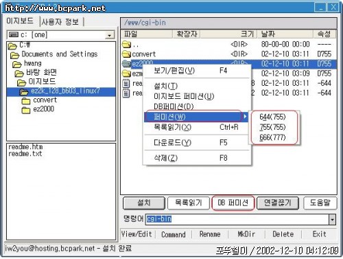Choose 보기/편집(V) from context menu

coord(197,71)
